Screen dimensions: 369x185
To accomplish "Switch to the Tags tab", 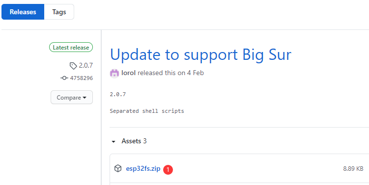I will [x=59, y=12].
